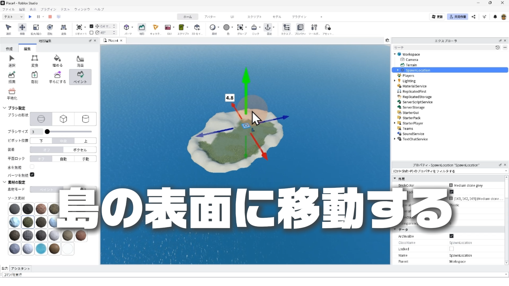The width and height of the screenshot is (509, 286).
Task: Click the Rotate tool icon
Action: [50, 28]
